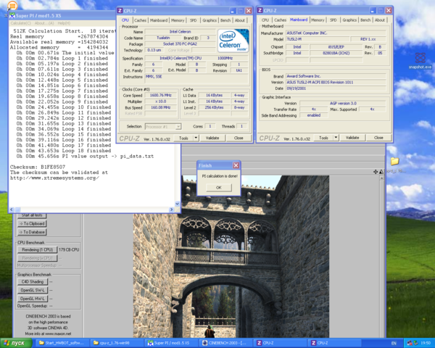The image size is (435, 348).
Task: Click the system clock showing 19:50
Action: (x=426, y=343)
